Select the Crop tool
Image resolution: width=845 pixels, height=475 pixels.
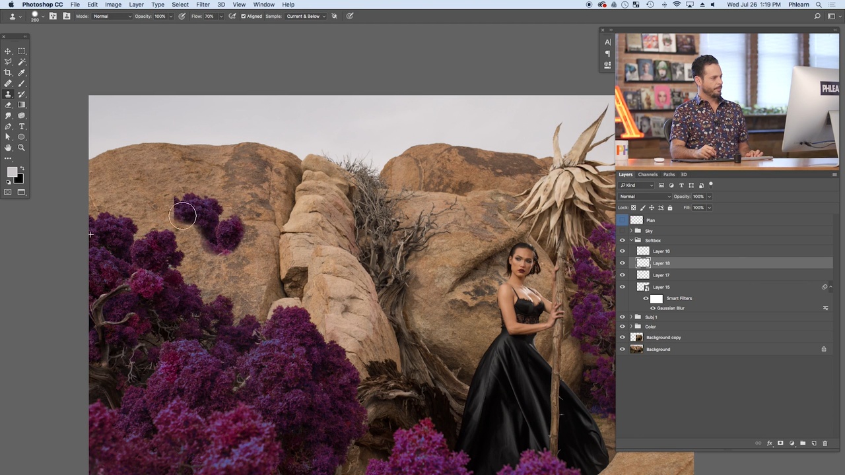[x=8, y=73]
